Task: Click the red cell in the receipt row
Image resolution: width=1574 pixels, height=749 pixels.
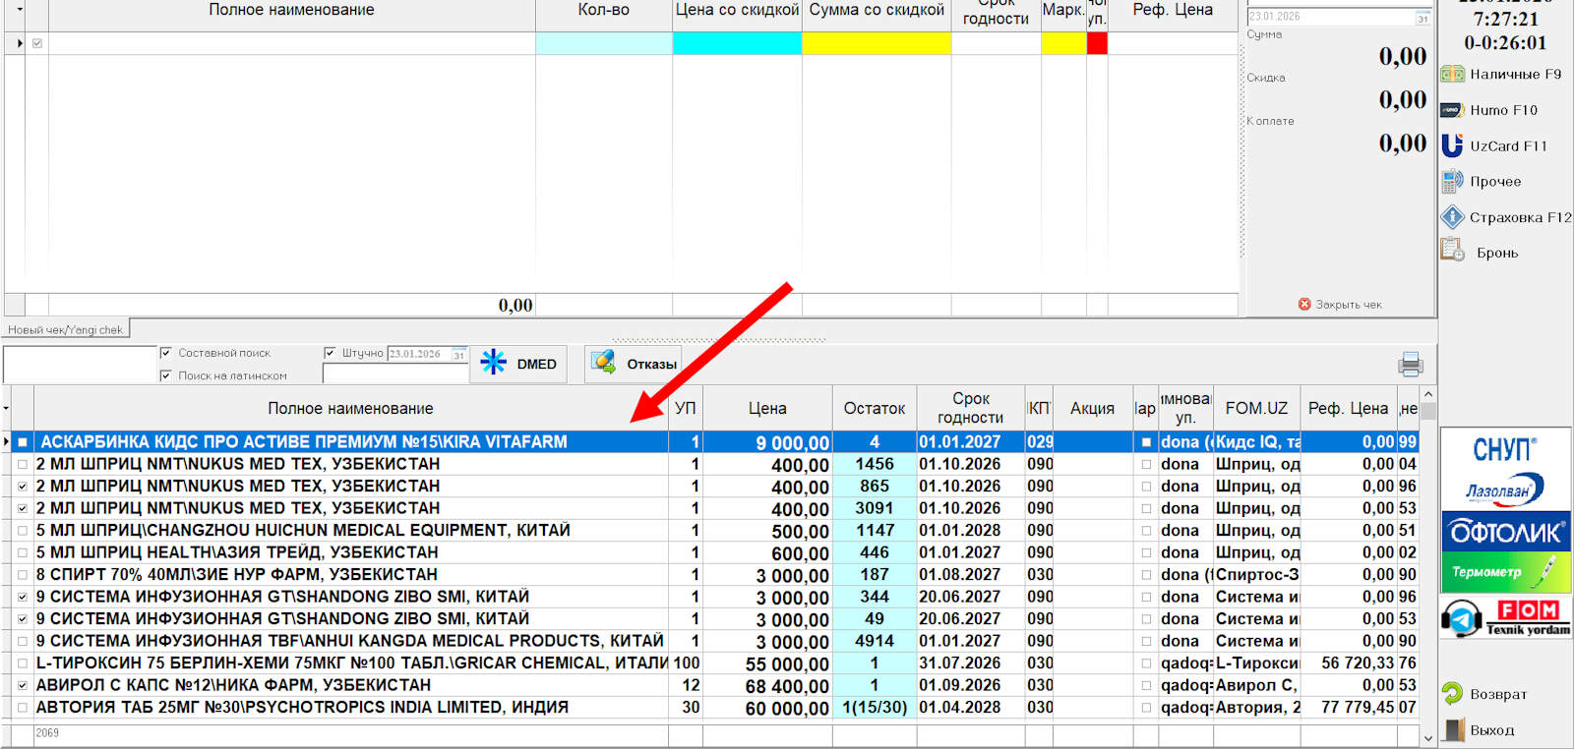Action: (x=1097, y=43)
